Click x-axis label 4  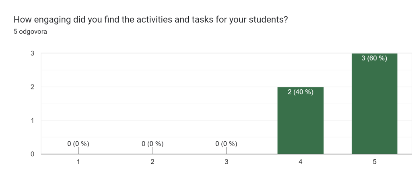point(301,162)
